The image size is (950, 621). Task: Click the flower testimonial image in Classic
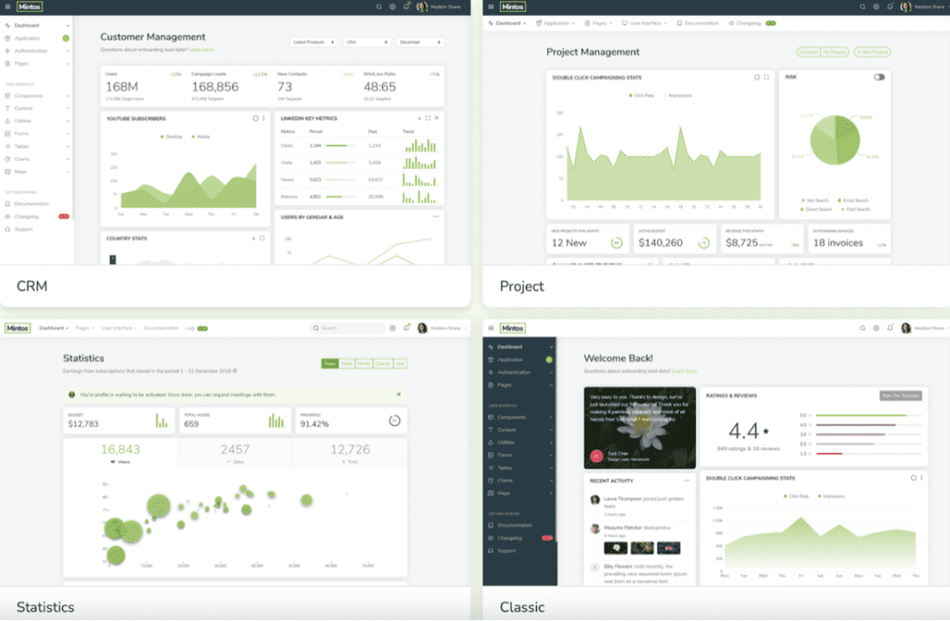tap(640, 428)
